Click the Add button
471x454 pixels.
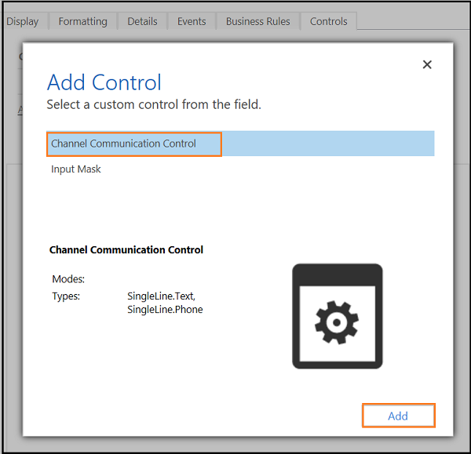point(398,416)
